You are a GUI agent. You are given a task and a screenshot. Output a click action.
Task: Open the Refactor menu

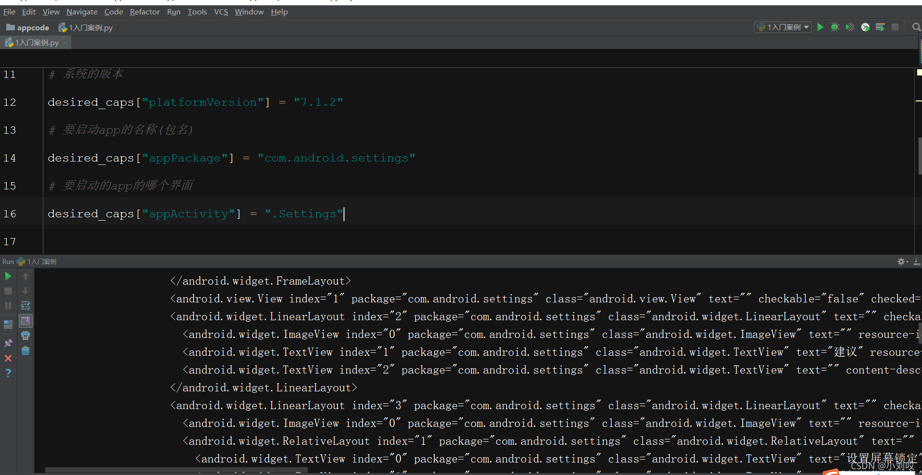pos(144,12)
